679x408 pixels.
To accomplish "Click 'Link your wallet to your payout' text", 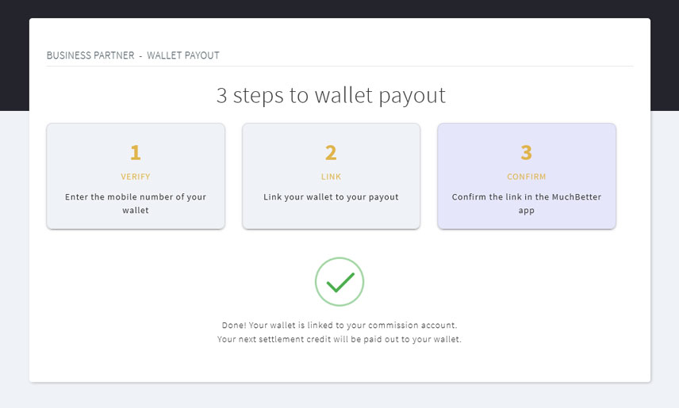I will 331,196.
